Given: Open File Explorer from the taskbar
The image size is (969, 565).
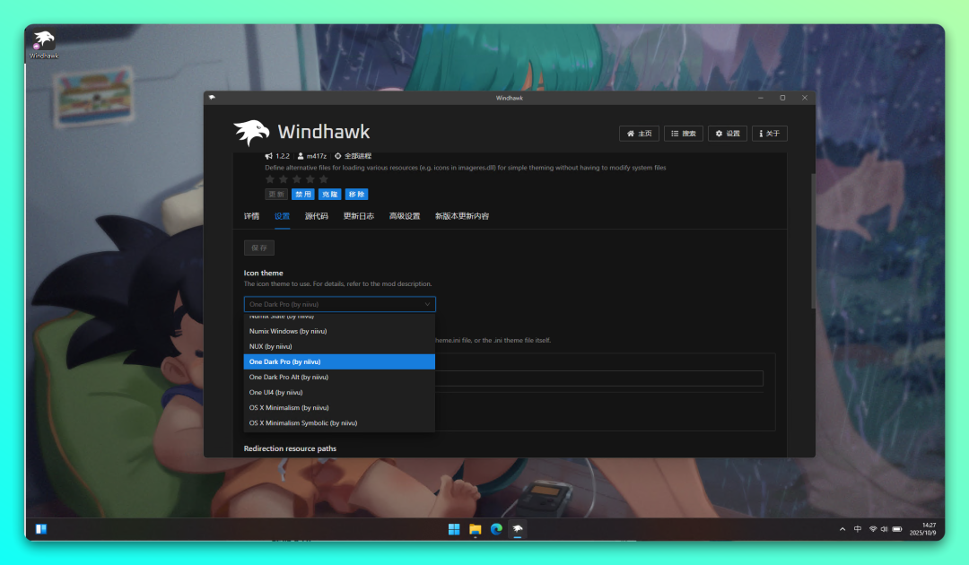Looking at the screenshot, I should [476, 529].
